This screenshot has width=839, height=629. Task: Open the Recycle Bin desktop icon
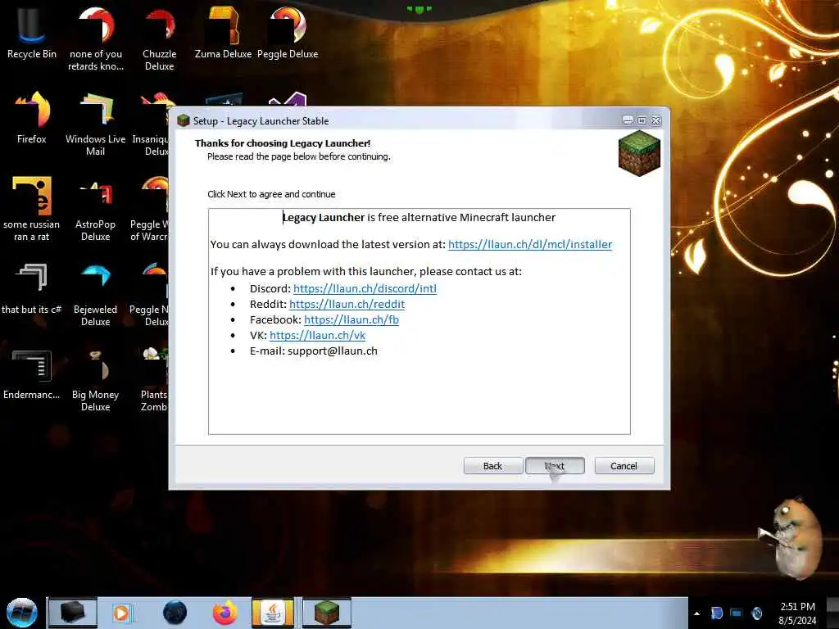(x=32, y=33)
